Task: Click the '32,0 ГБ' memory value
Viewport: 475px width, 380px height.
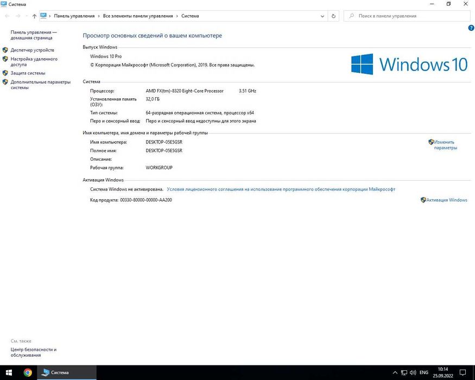Action: [x=153, y=99]
